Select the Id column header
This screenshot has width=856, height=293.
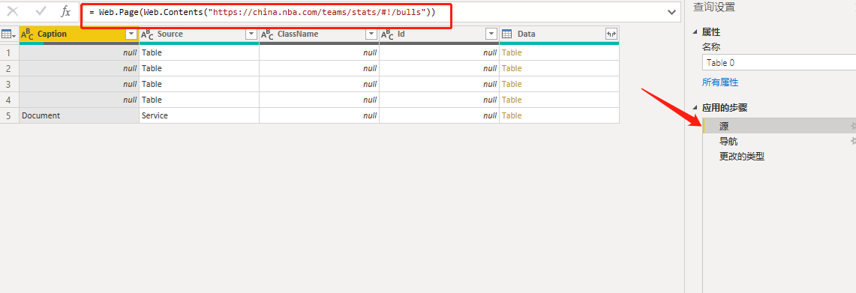click(440, 34)
